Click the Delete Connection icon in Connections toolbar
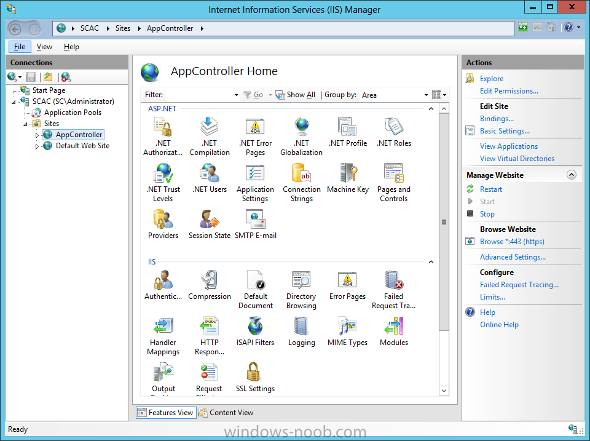590x441 pixels. 66,77
